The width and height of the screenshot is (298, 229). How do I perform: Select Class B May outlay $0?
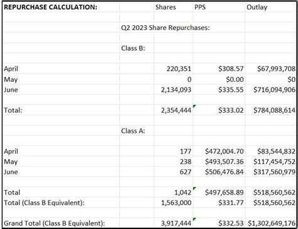[292, 79]
